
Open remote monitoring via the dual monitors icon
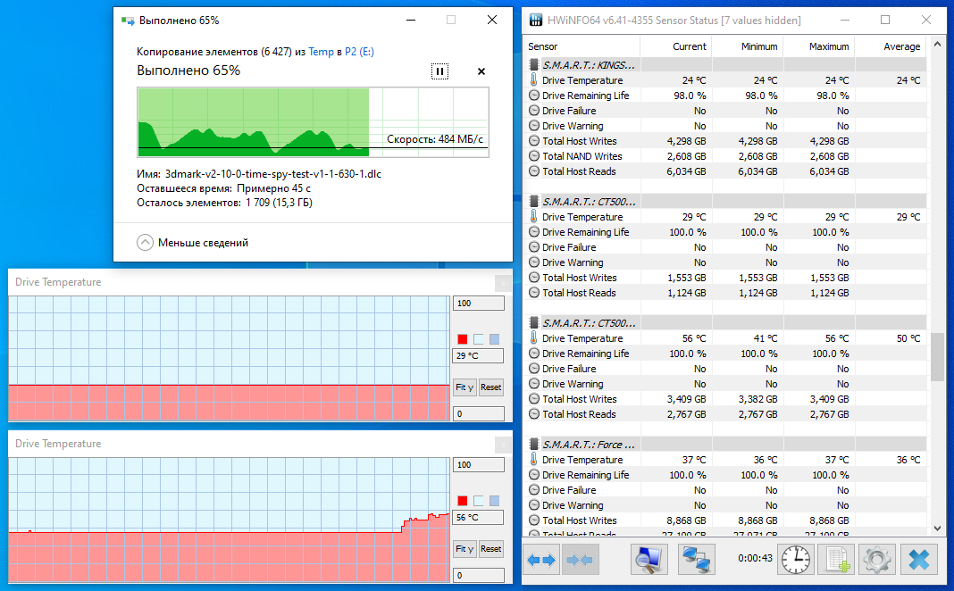click(695, 559)
